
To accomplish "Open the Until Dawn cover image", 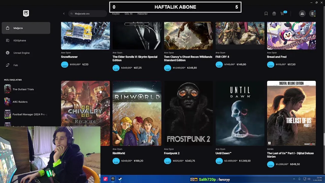I will [x=240, y=113].
